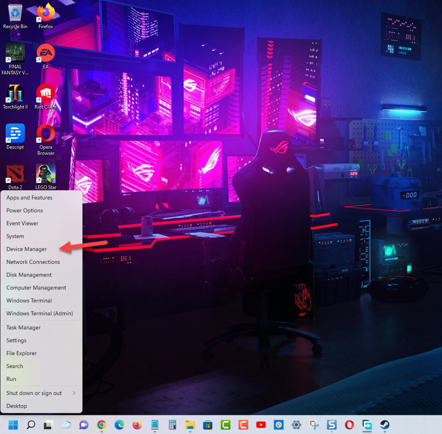Open Snipping Tool on taskbar
Viewport: 442px width, 434px height.
tap(314, 424)
